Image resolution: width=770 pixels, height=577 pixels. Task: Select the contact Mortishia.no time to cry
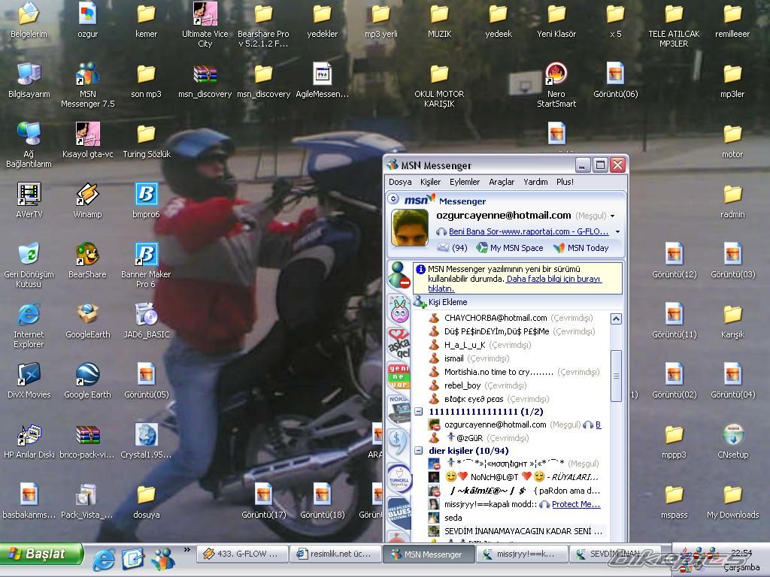coord(514,372)
